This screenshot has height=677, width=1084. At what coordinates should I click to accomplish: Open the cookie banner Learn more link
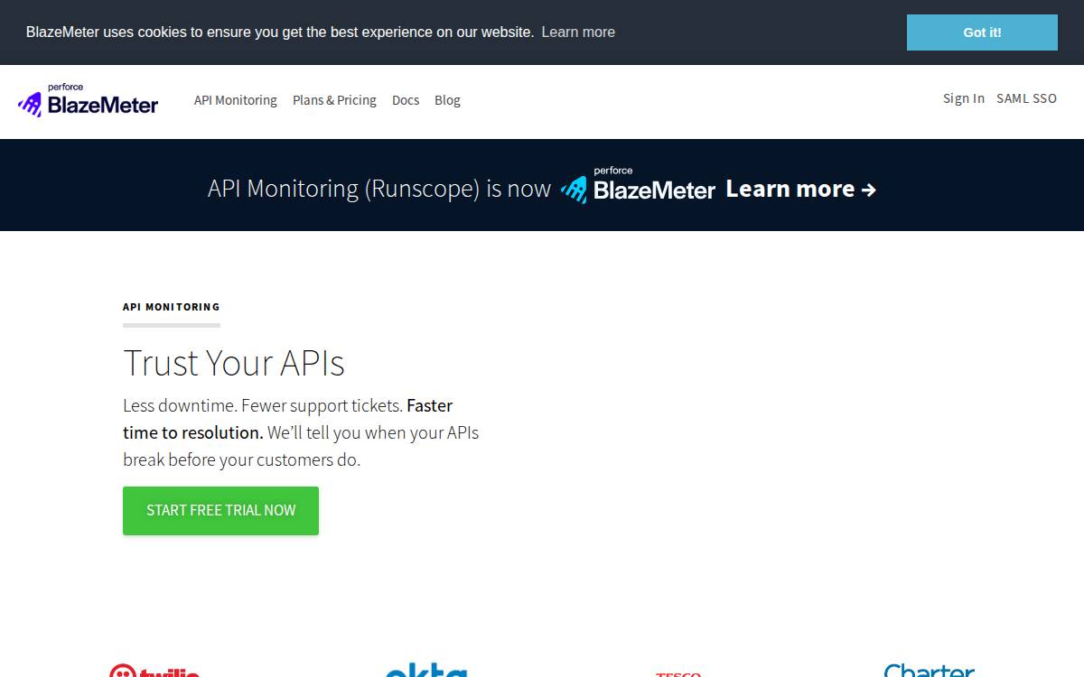click(578, 32)
